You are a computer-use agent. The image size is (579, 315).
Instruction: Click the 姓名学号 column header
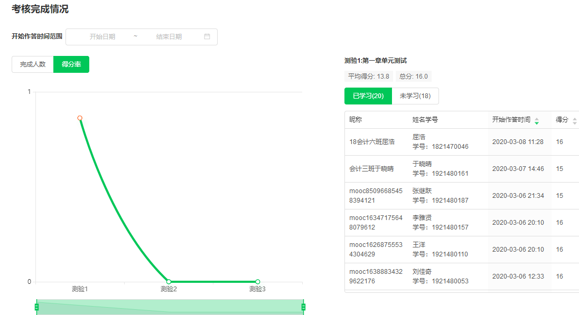(x=425, y=120)
